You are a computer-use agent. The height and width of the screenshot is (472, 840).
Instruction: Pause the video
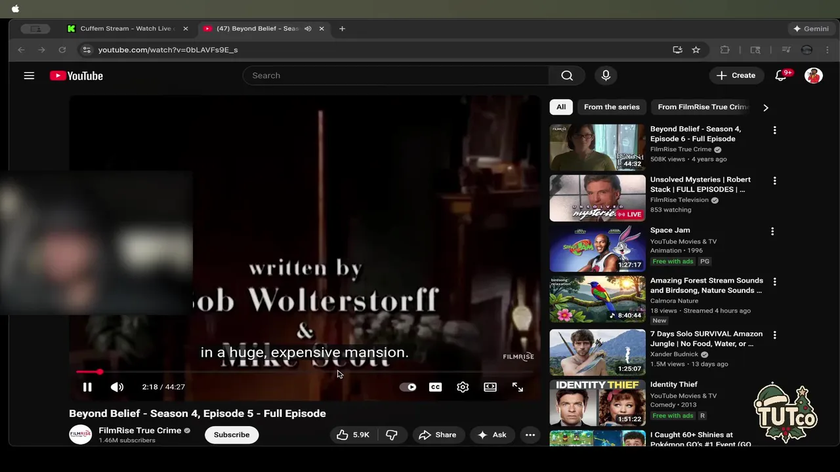[x=87, y=387]
